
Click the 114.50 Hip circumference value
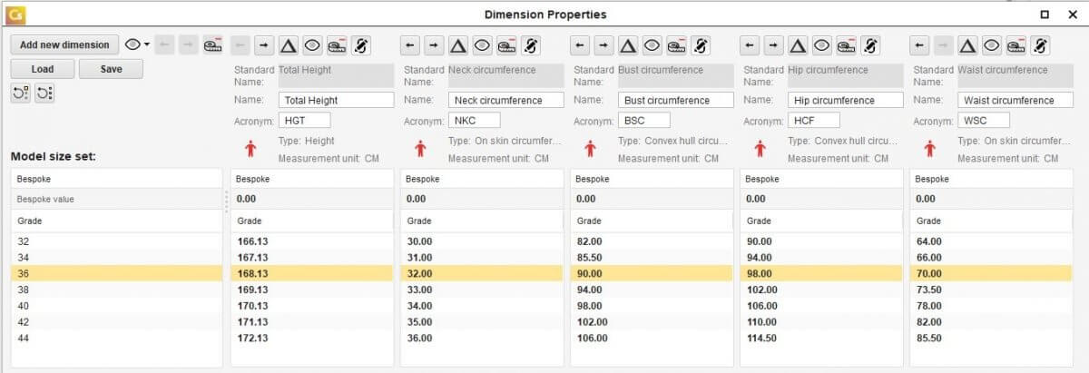pyautogui.click(x=761, y=338)
